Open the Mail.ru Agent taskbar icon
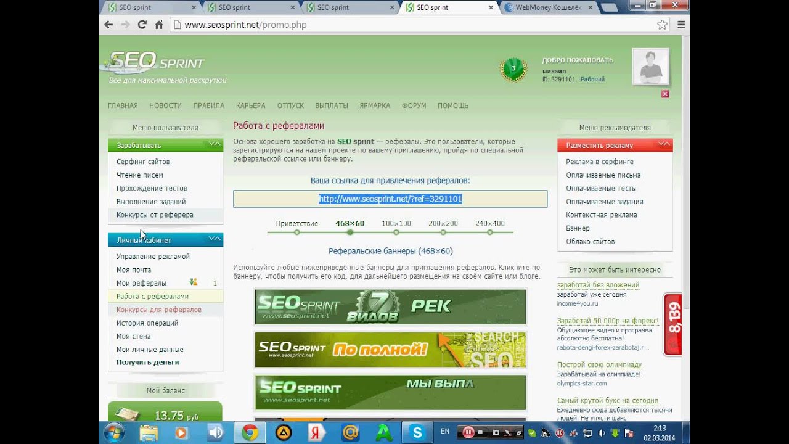Screen dimensions: 789x444 click(351, 432)
